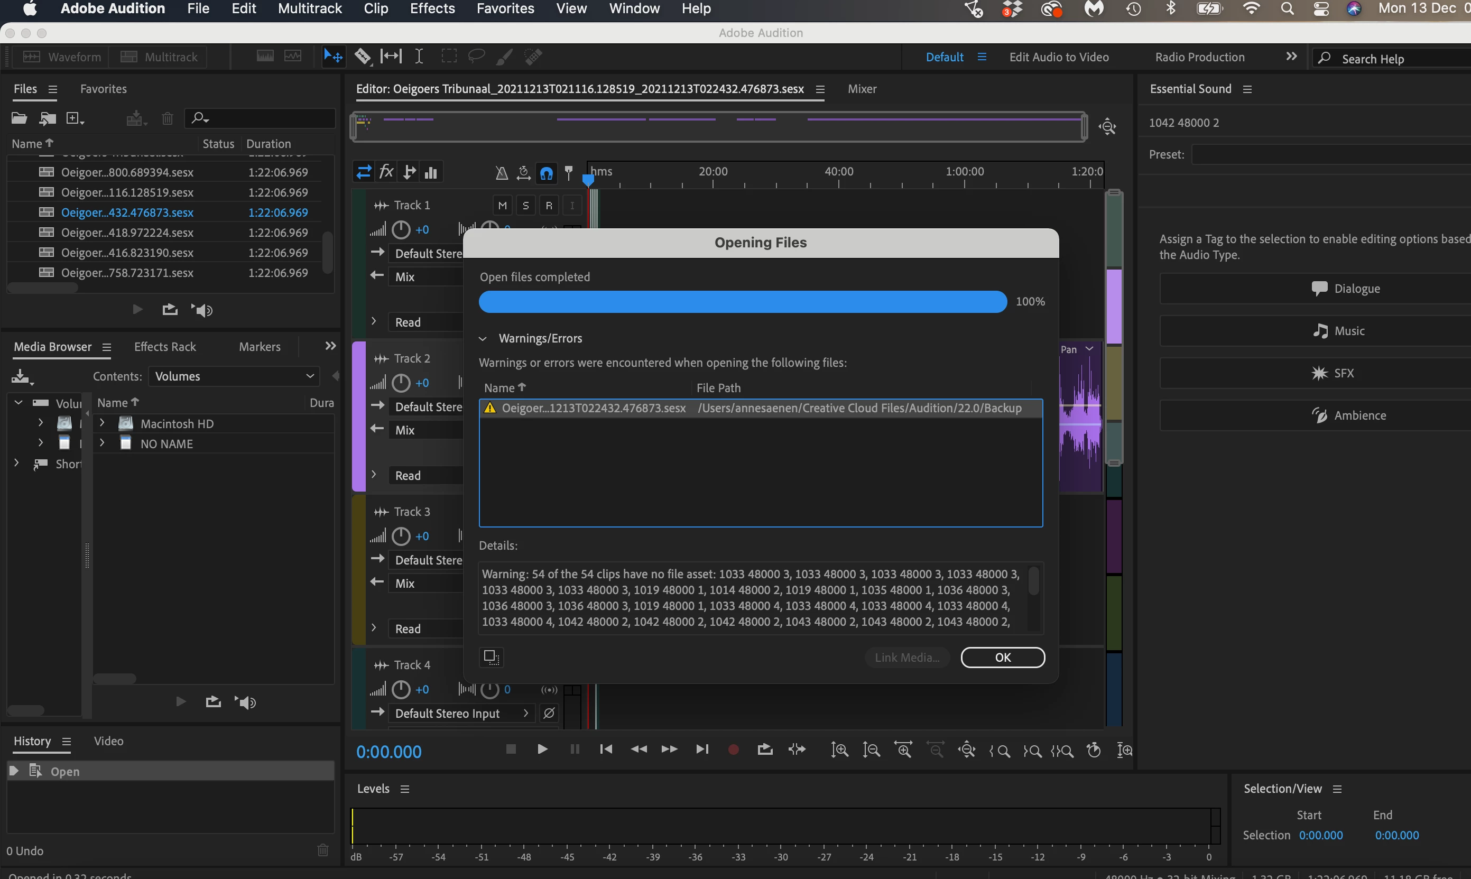1471x879 pixels.
Task: Open the Multitrack menu
Action: tap(310, 8)
